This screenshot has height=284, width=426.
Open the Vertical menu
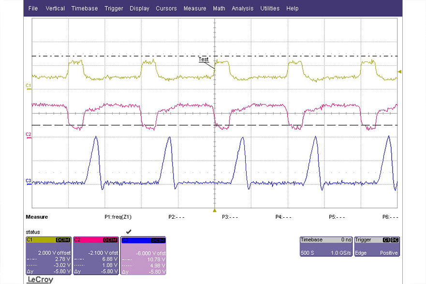tap(55, 8)
